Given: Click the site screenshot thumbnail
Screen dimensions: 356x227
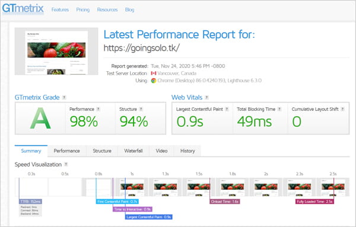Looking at the screenshot, I should pos(56,51).
